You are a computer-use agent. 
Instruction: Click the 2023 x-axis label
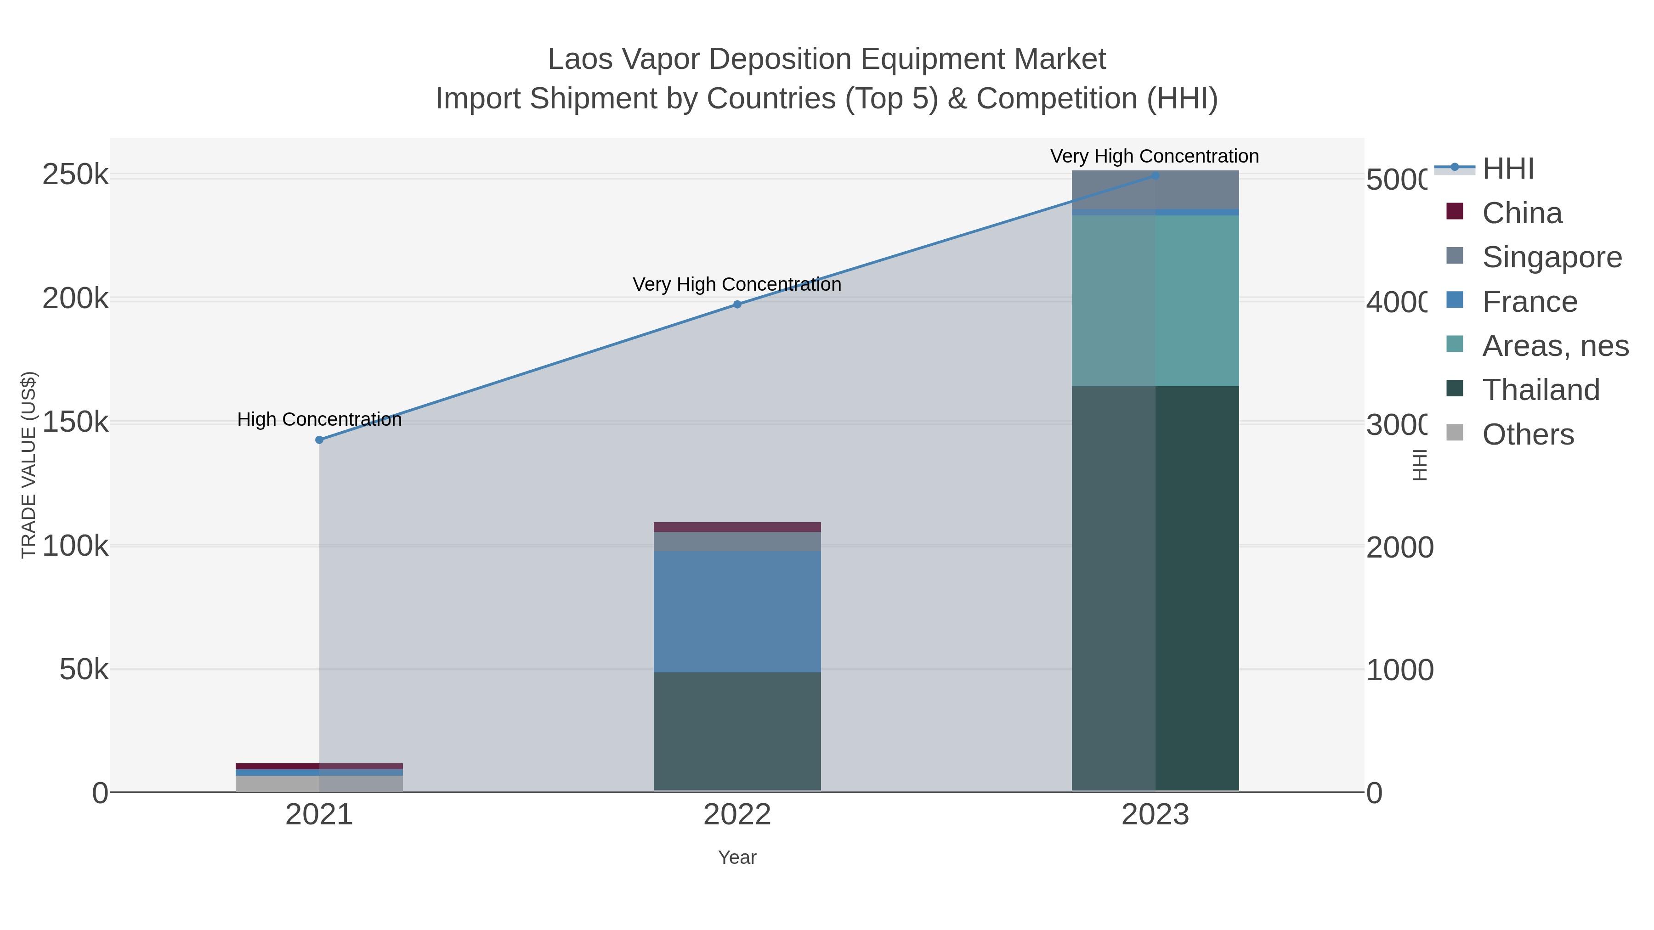1155,815
